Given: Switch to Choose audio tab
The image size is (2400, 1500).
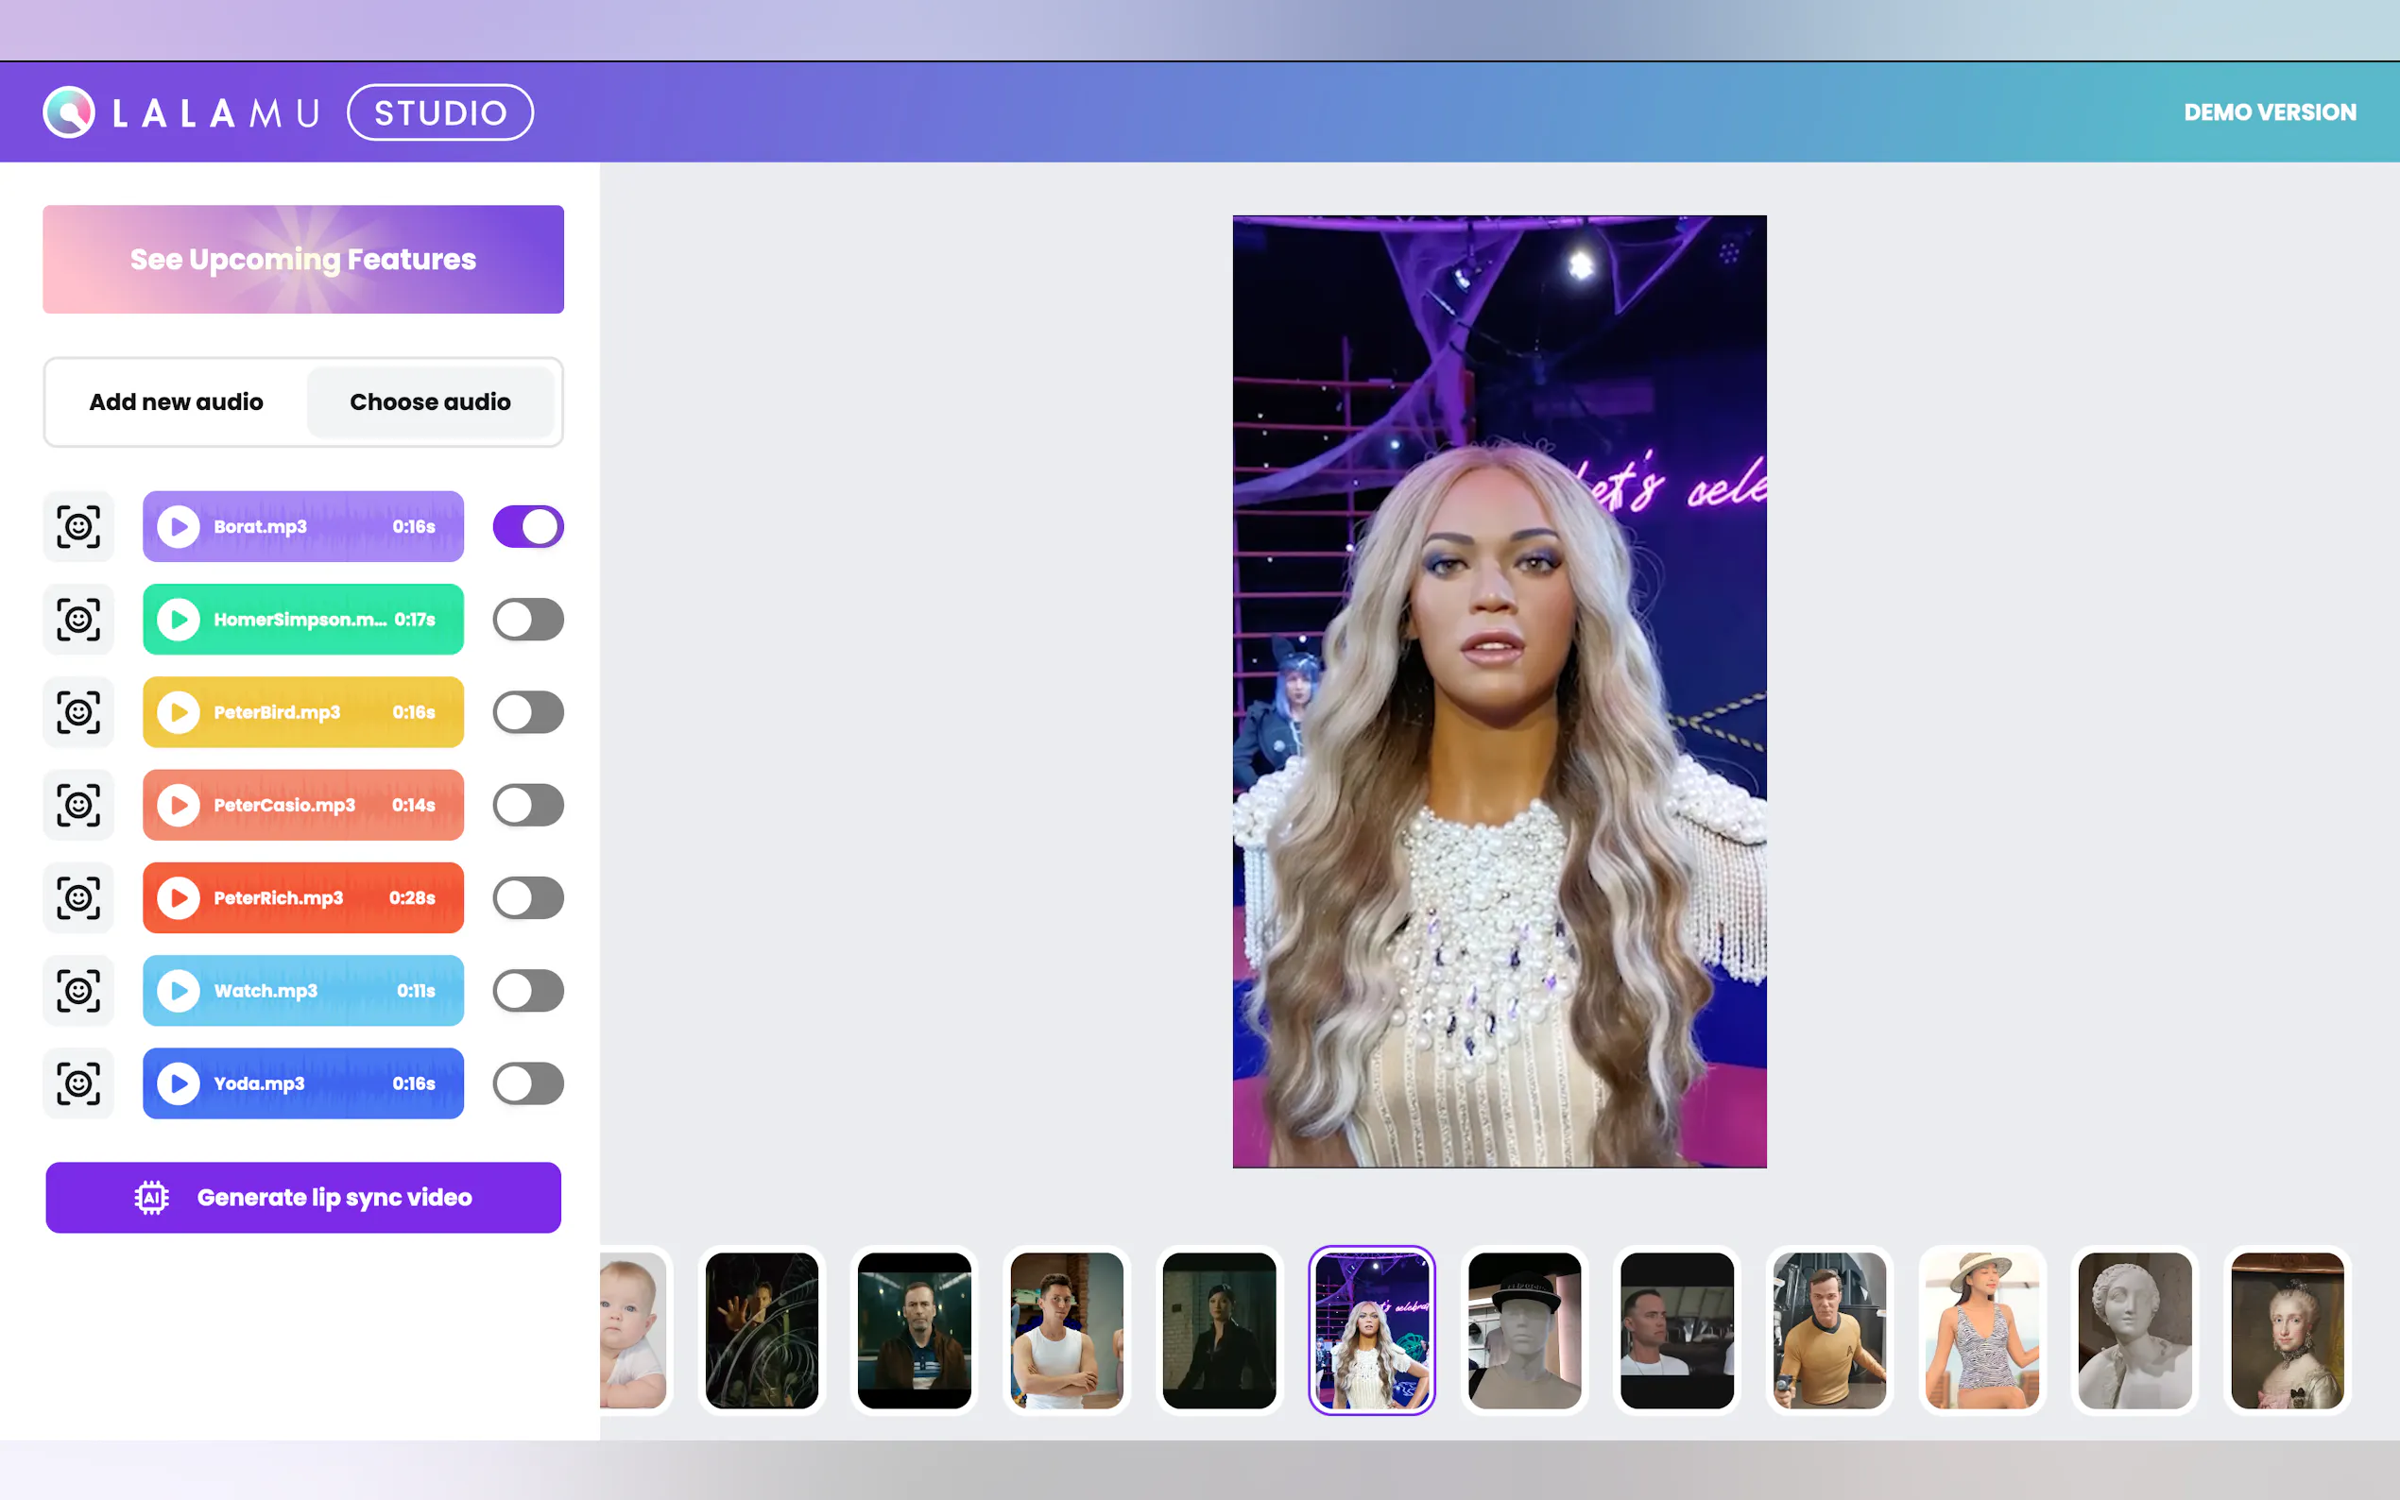Looking at the screenshot, I should pyautogui.click(x=430, y=401).
